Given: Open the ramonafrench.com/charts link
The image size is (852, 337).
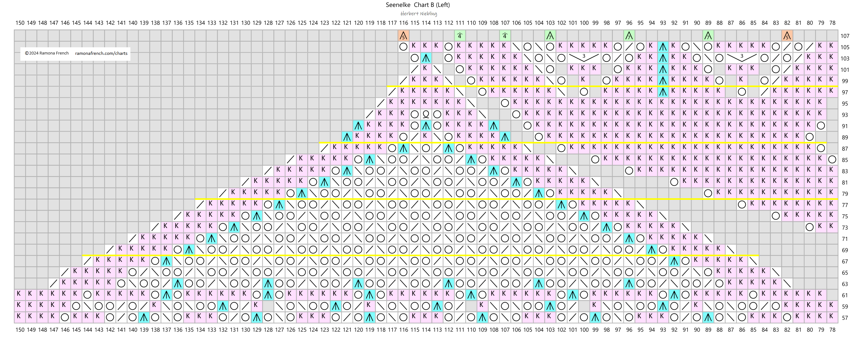Looking at the screenshot, I should pos(101,53).
